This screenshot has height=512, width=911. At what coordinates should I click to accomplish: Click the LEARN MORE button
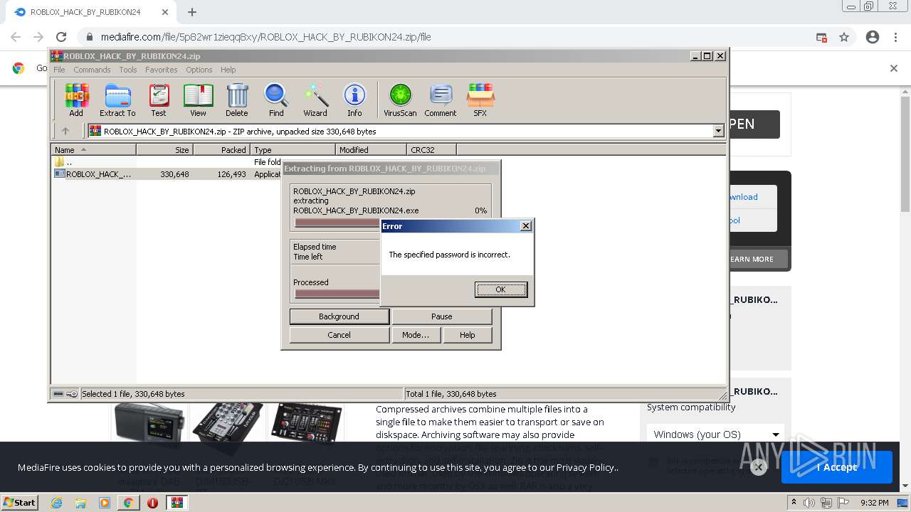click(x=753, y=259)
